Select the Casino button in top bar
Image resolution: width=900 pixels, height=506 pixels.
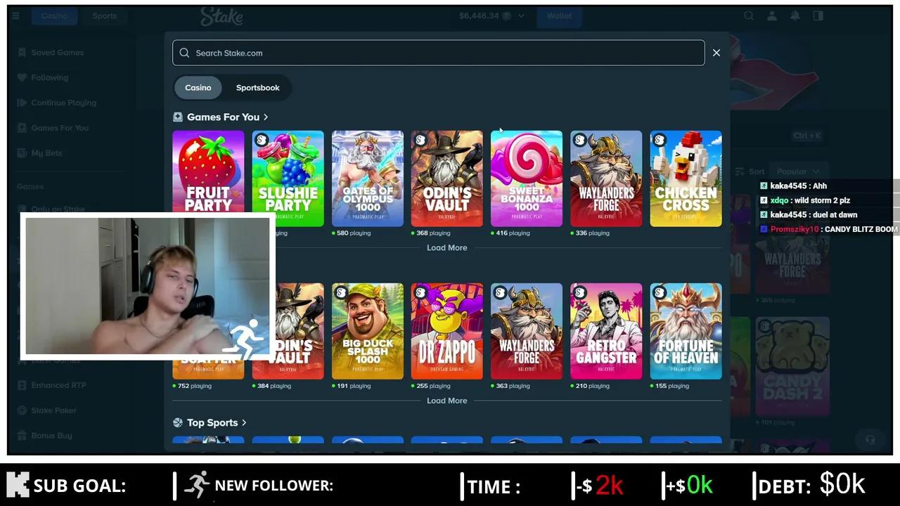click(54, 15)
